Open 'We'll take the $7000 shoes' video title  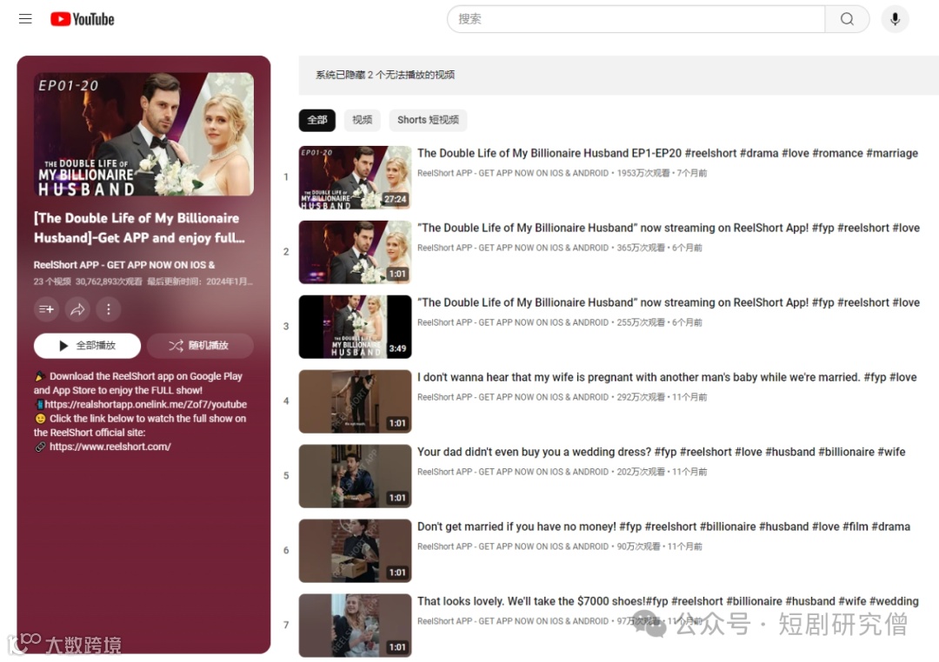(668, 601)
